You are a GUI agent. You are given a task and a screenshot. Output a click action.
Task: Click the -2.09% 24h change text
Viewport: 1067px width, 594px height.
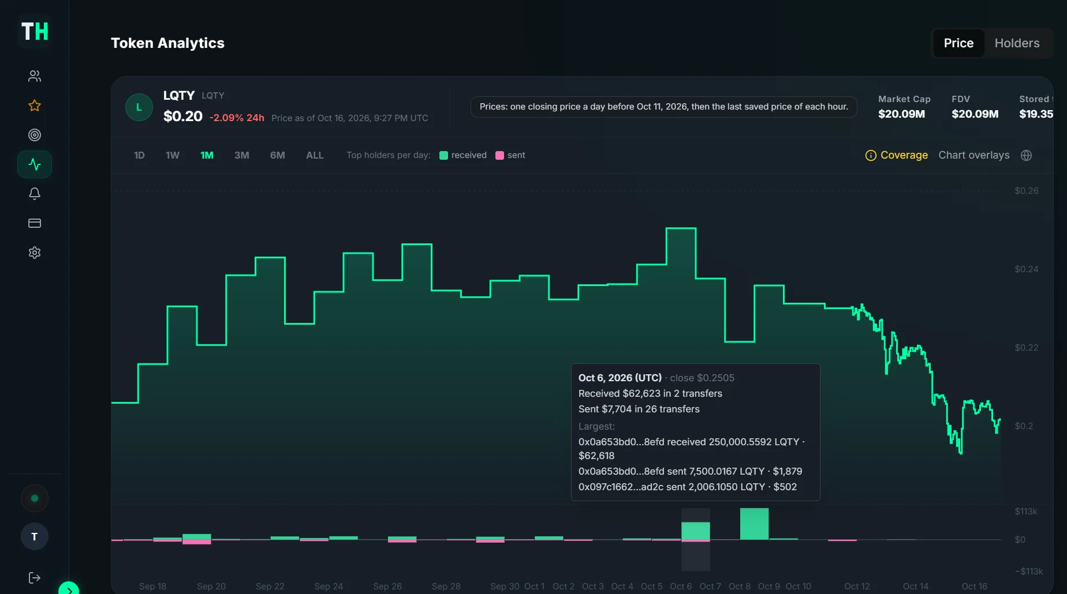pyautogui.click(x=237, y=118)
